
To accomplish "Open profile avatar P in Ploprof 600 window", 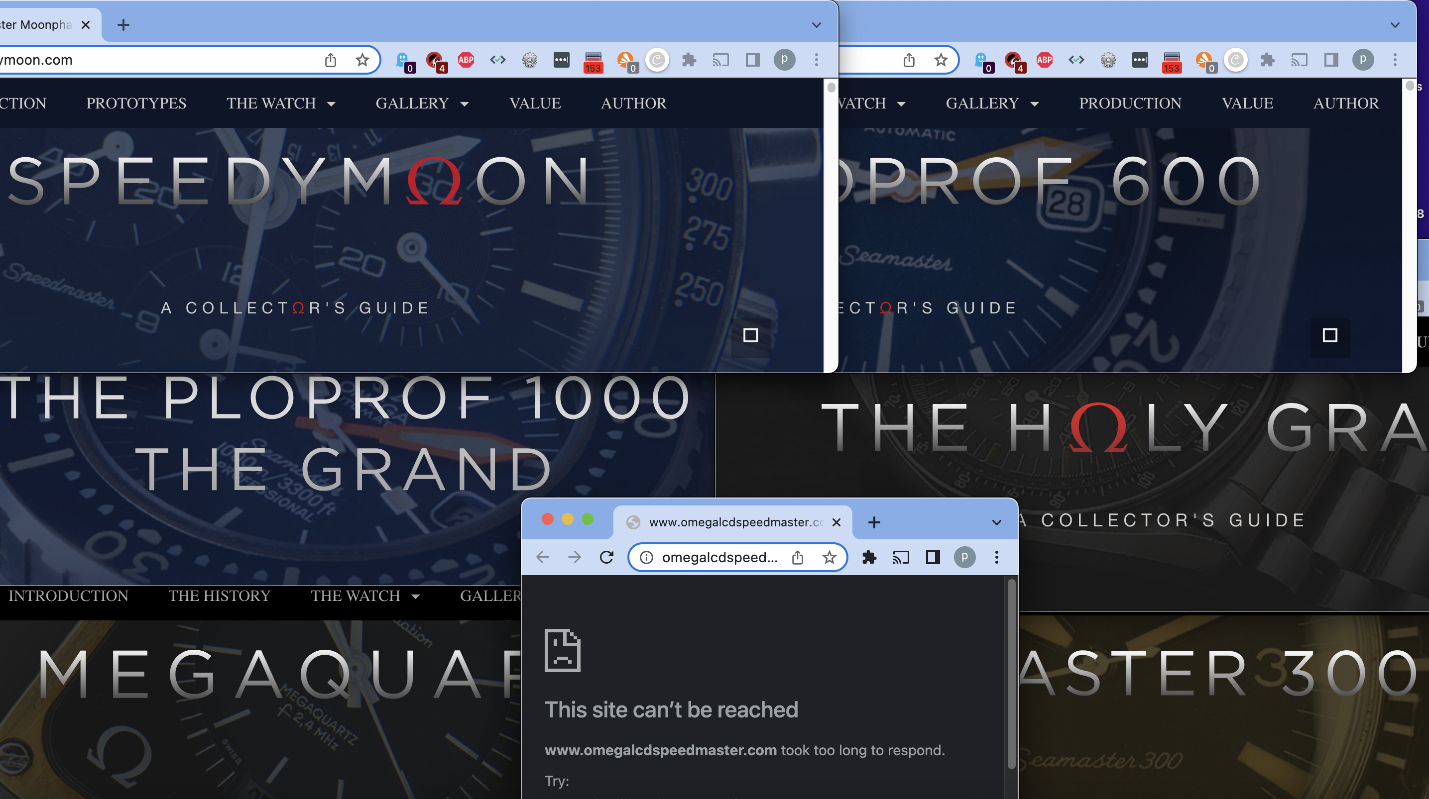I will click(x=1362, y=59).
